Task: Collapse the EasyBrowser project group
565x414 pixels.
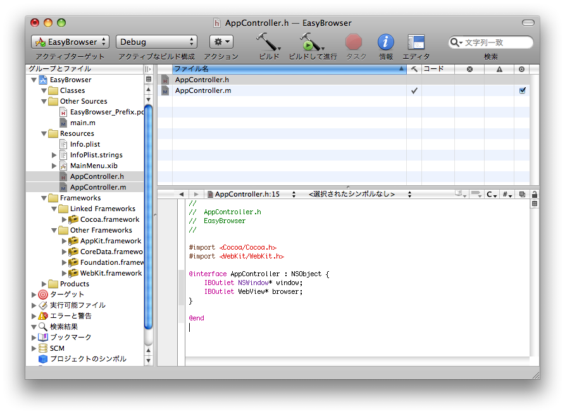Action: 34,80
